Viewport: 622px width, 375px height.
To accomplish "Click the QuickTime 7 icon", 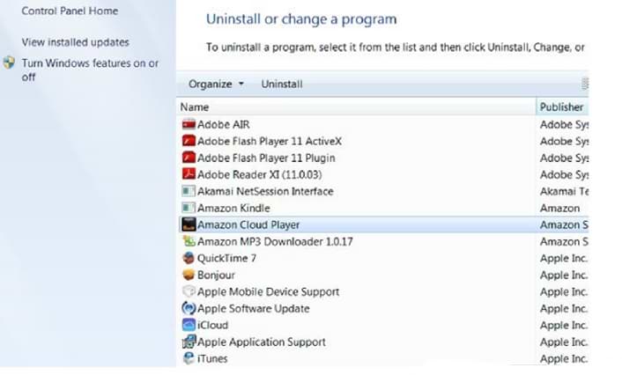I will [189, 258].
